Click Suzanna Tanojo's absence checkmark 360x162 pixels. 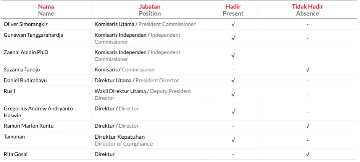308,70
